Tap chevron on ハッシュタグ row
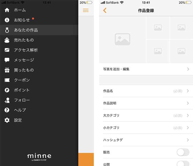The height and width of the screenshot is (166, 193). coord(188,140)
